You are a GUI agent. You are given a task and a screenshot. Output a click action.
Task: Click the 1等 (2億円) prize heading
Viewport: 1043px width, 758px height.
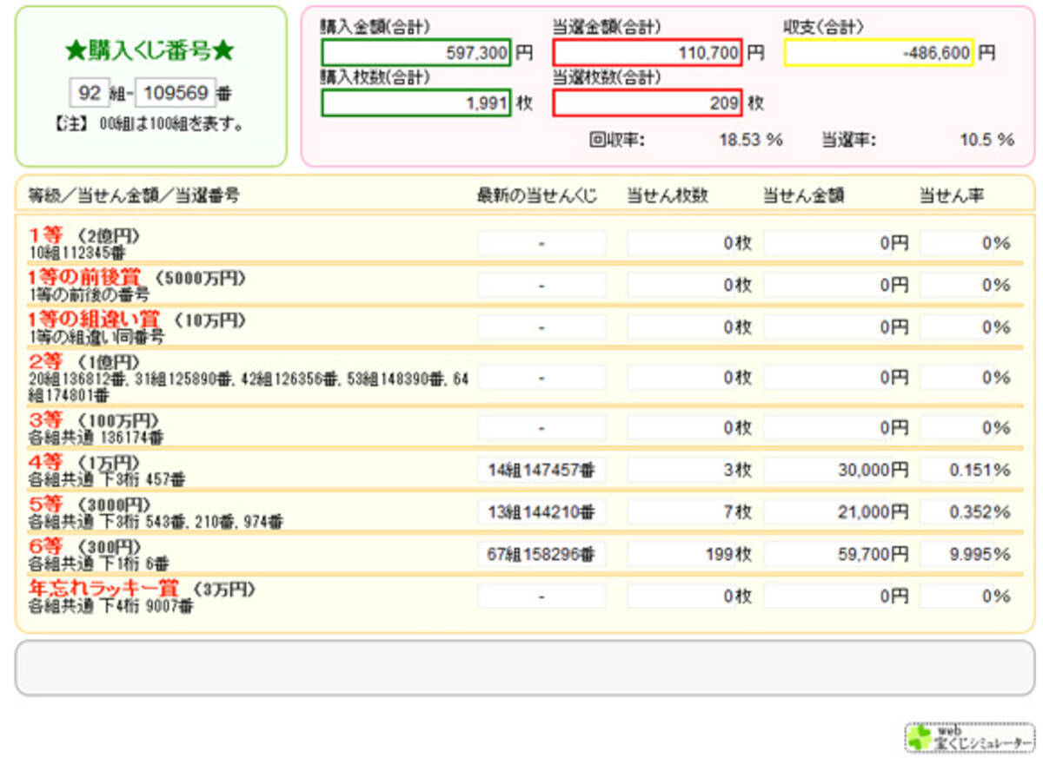tap(84, 235)
